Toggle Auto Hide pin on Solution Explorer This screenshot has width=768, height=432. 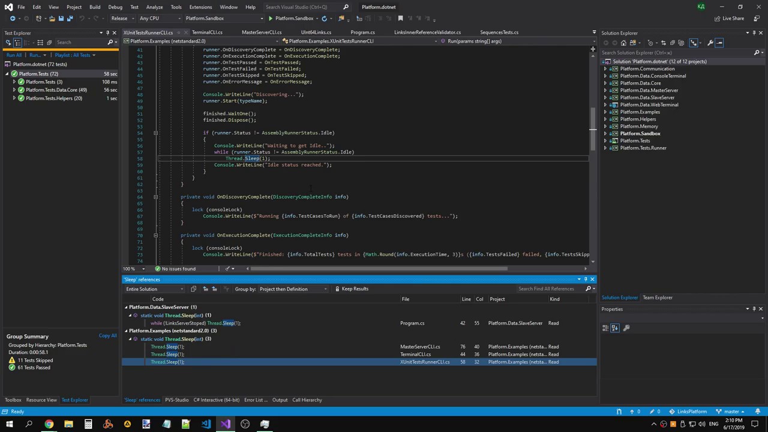[x=754, y=33]
